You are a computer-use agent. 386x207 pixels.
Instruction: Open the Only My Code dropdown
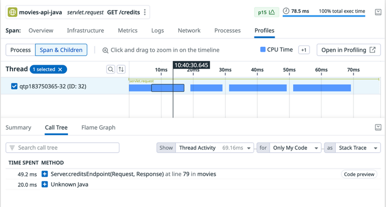[295, 148]
